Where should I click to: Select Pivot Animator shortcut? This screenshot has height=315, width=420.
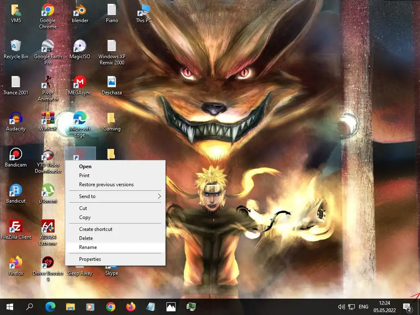tap(48, 89)
